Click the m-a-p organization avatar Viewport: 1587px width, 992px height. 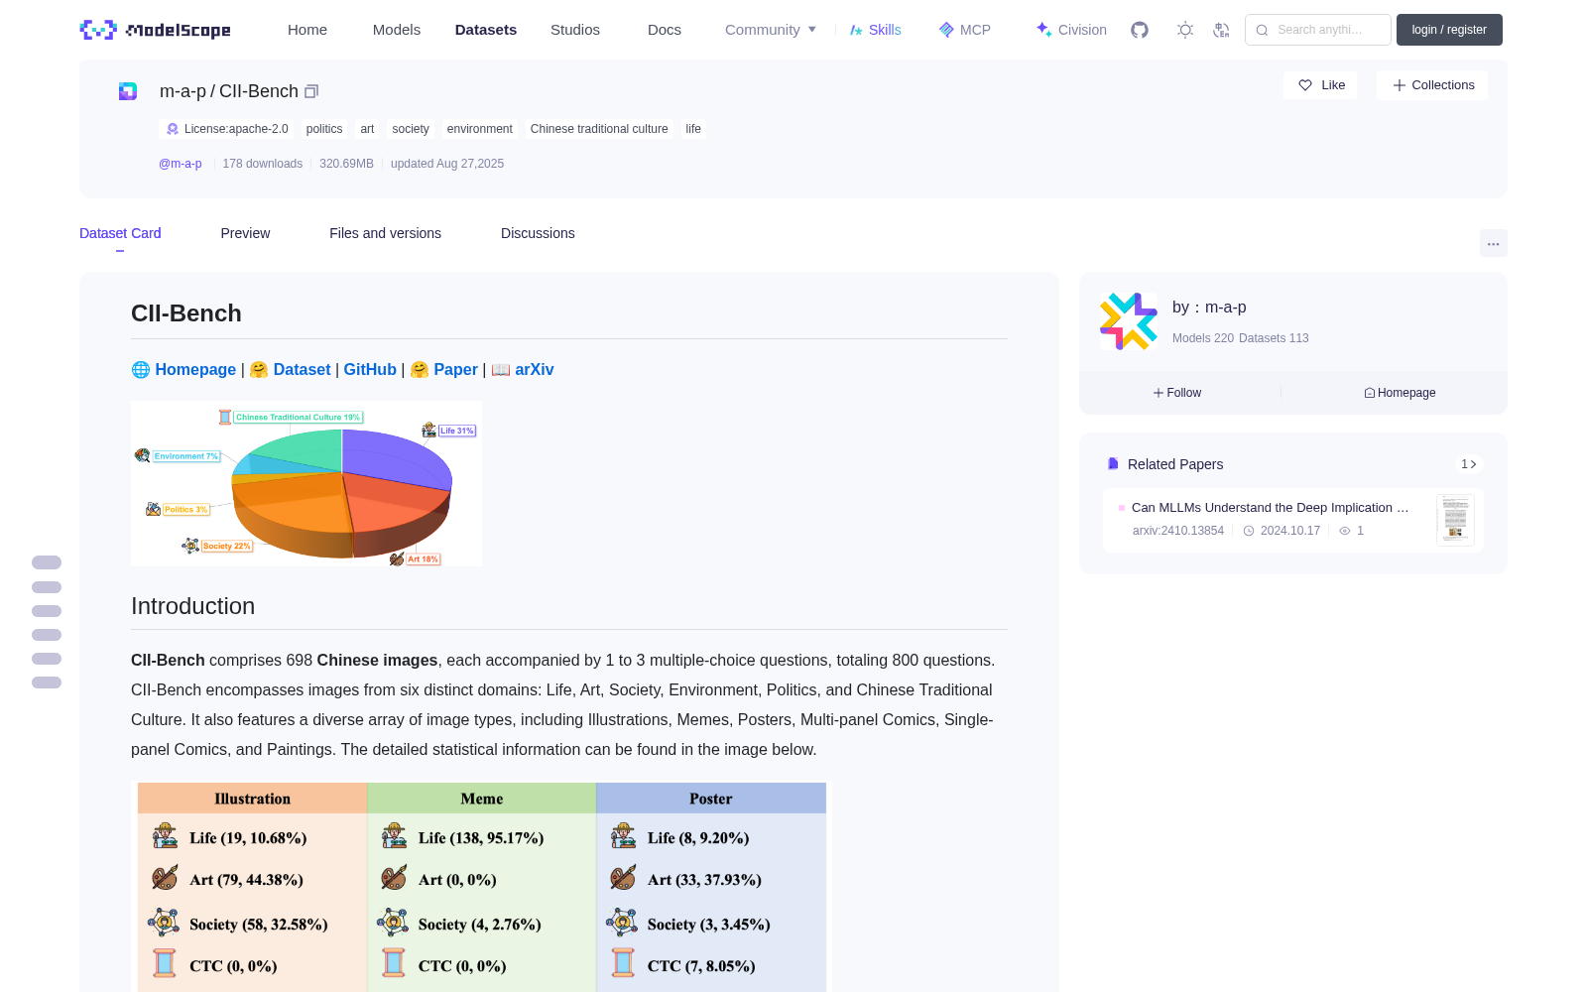1129,321
